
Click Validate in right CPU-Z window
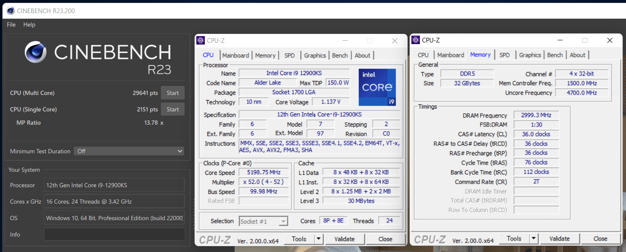560,238
